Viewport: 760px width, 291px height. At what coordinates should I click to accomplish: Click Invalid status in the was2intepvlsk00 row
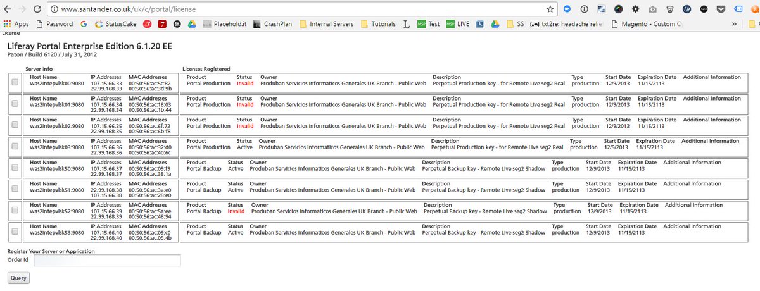coord(245,84)
